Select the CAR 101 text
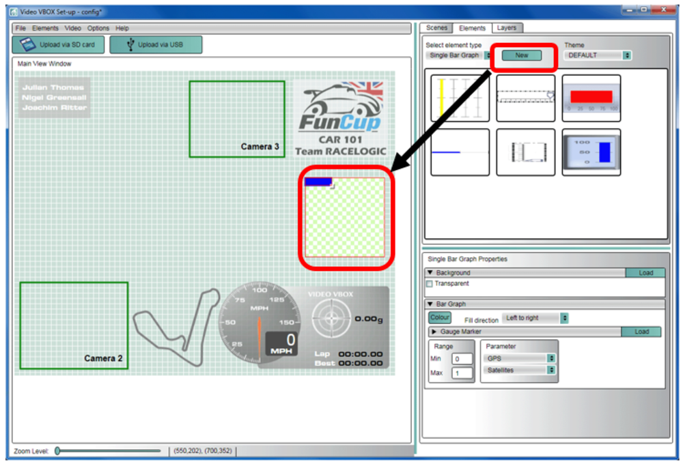The height and width of the screenshot is (464, 683). (x=340, y=140)
